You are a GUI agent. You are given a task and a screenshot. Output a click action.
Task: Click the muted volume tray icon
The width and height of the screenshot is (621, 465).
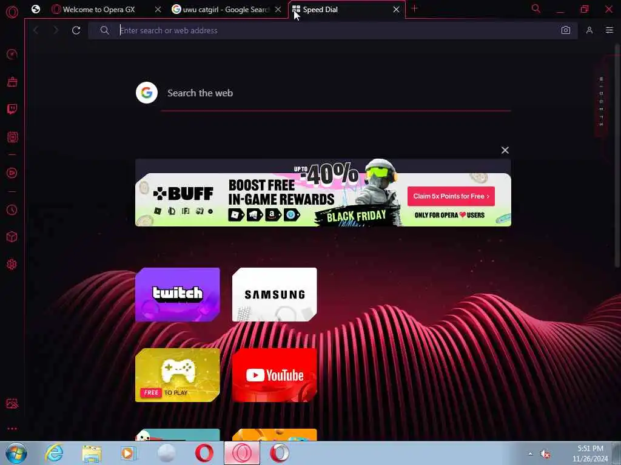point(545,454)
